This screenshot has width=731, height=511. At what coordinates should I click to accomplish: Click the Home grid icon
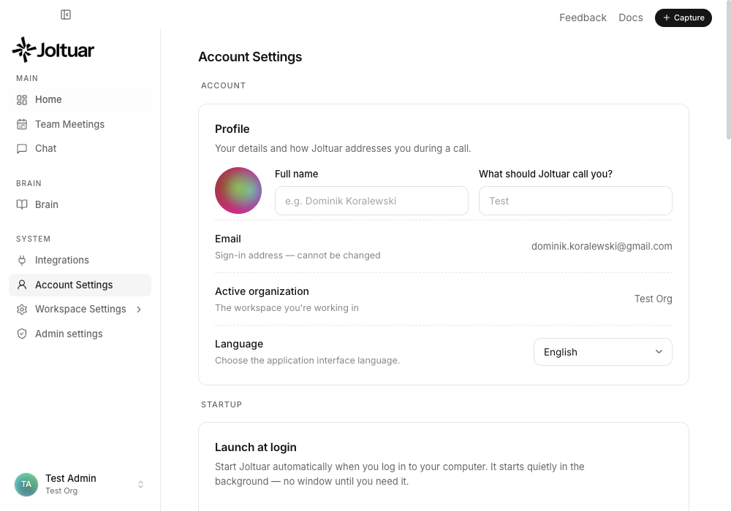point(22,99)
